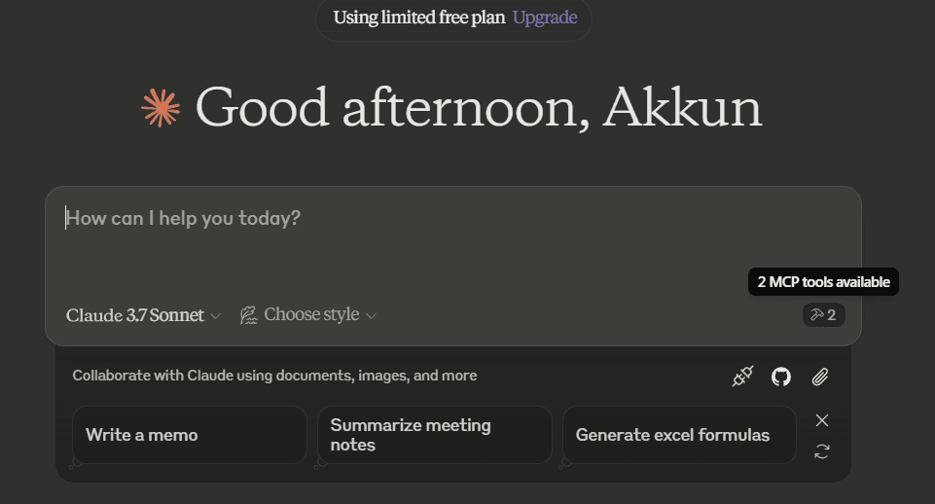
Task: Open the connector plug icon
Action: click(x=742, y=377)
